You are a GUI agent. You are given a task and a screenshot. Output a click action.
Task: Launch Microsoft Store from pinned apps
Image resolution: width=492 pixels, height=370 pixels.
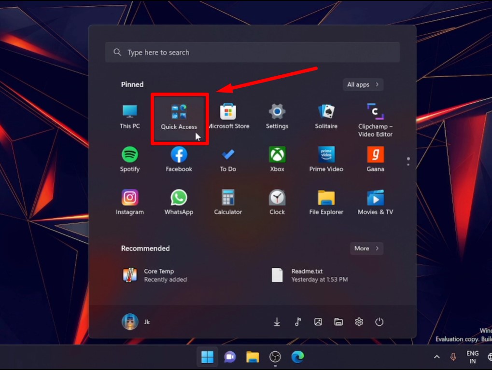(x=228, y=117)
